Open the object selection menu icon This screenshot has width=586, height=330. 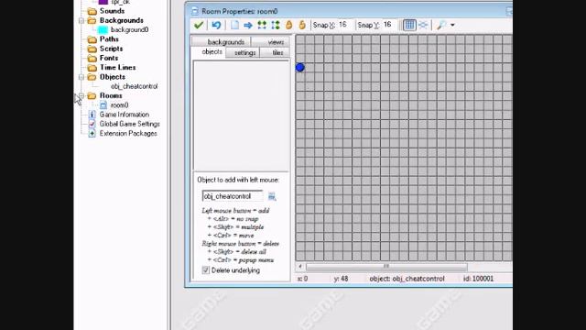(272, 196)
